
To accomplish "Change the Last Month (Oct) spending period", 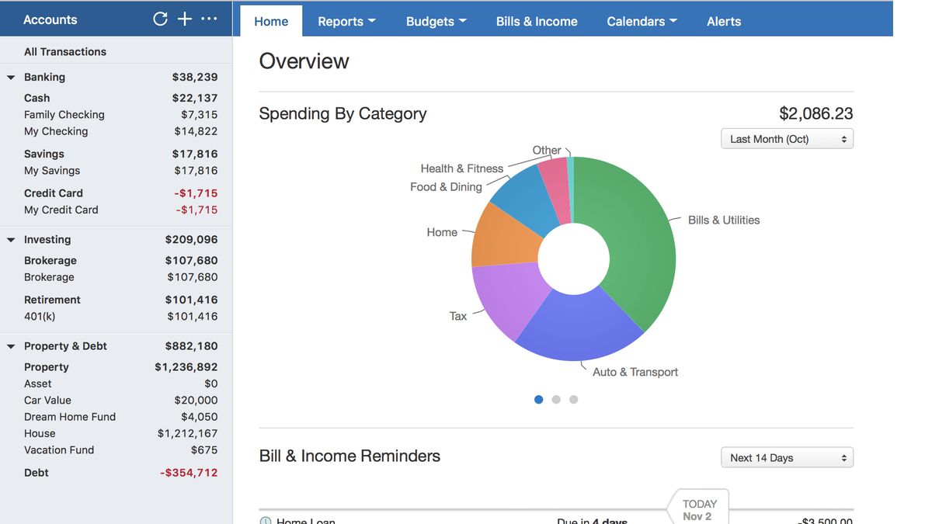I will (x=787, y=138).
